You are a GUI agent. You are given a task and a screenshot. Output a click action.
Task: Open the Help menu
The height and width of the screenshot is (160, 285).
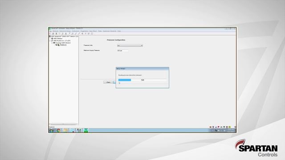pyautogui.click(x=119, y=31)
